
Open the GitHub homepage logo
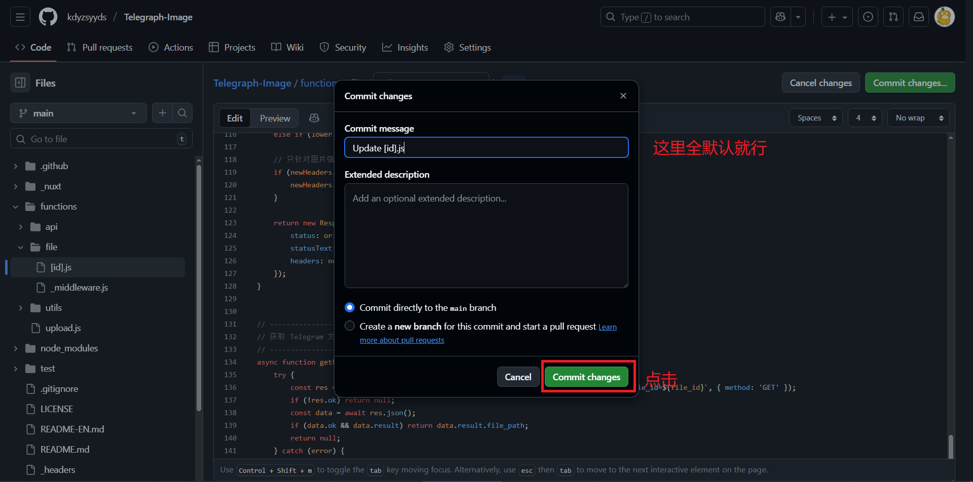(48, 17)
